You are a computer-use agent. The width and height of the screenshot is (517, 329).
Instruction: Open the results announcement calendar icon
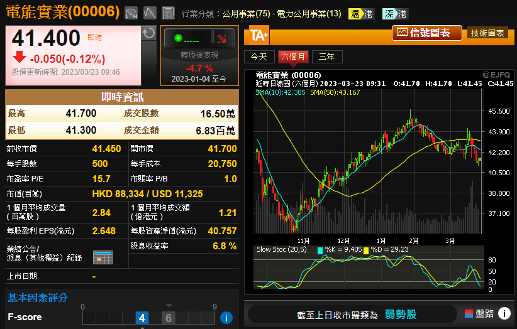pyautogui.click(x=103, y=257)
